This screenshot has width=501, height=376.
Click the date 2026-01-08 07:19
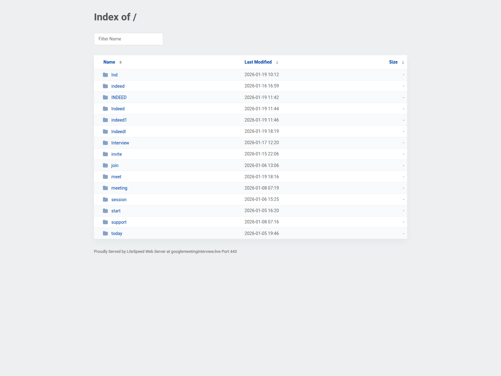262,188
